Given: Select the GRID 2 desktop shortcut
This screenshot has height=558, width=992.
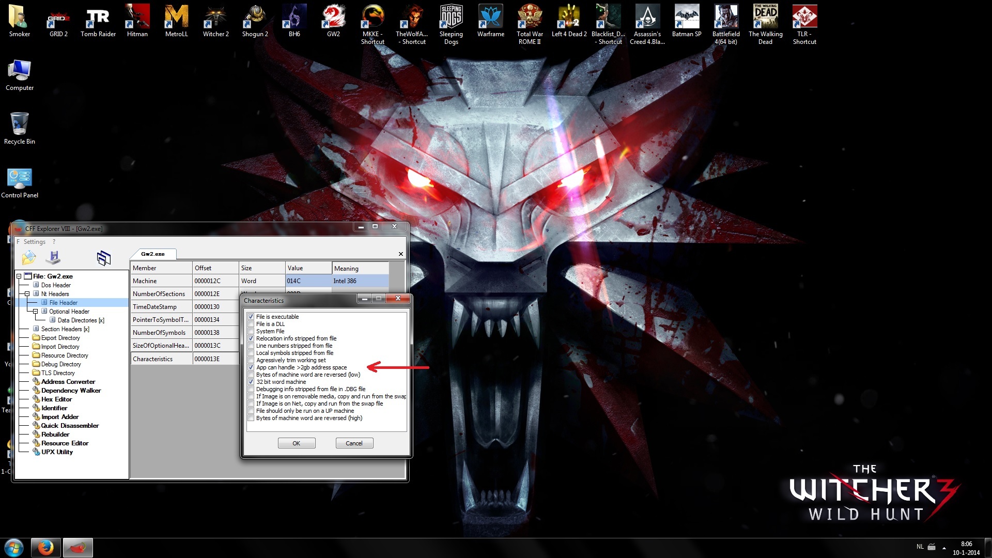Looking at the screenshot, I should point(59,21).
